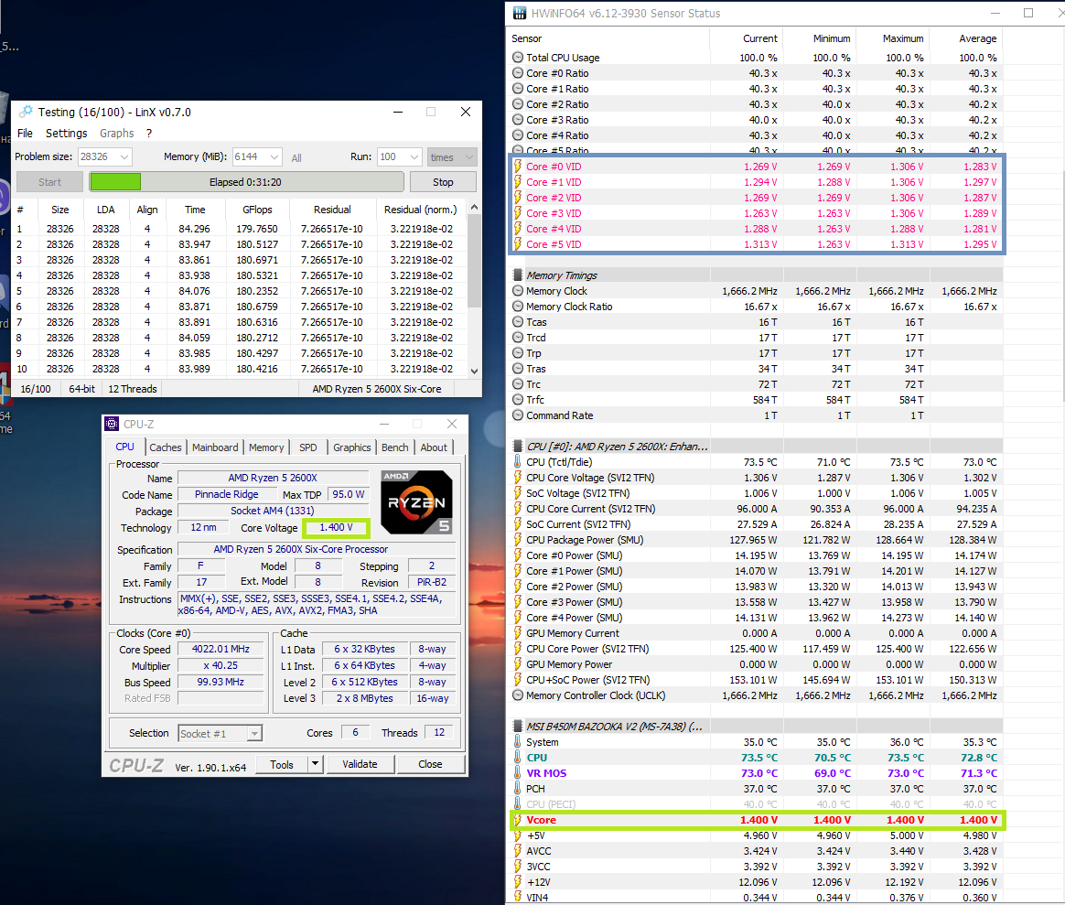Click the Validate button in CPU-Z
The width and height of the screenshot is (1065, 905).
point(360,764)
